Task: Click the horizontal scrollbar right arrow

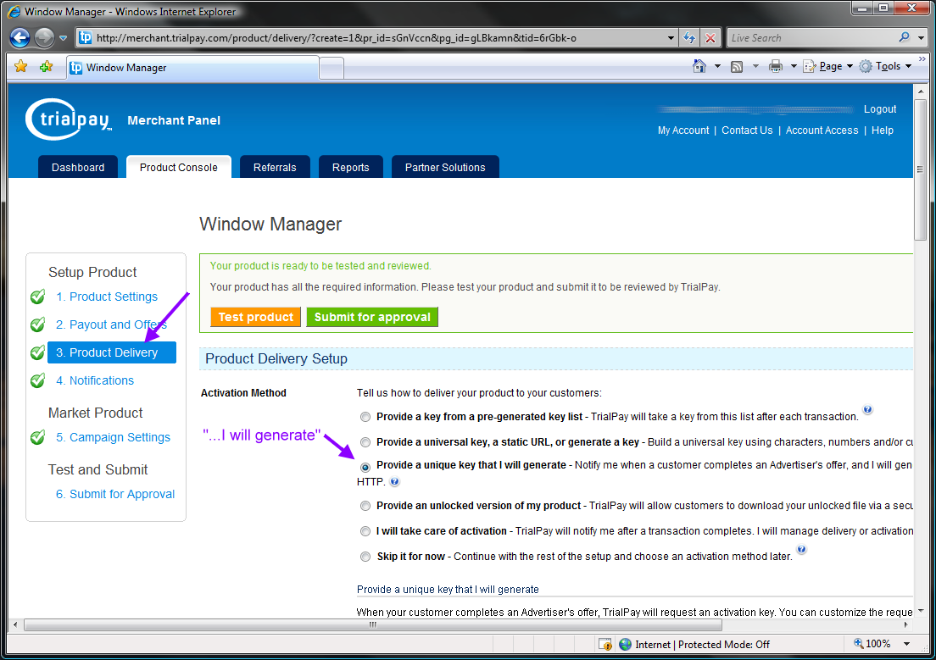Action: 906,624
